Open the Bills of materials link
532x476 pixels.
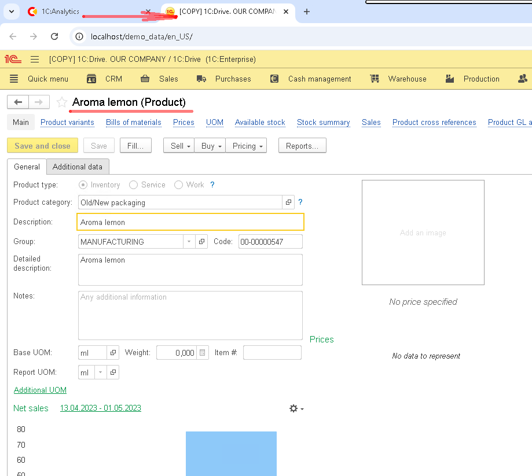(x=133, y=122)
